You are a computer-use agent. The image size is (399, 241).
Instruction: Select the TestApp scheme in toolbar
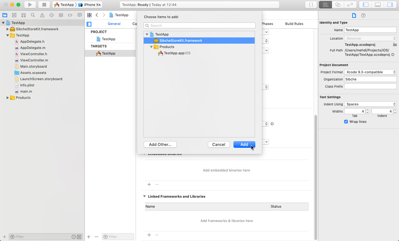click(64, 5)
